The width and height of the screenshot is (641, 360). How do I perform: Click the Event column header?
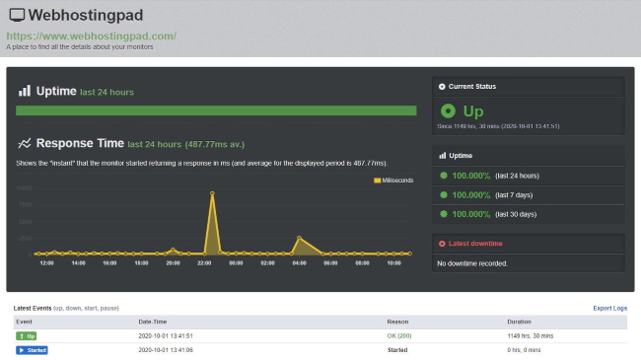point(24,322)
